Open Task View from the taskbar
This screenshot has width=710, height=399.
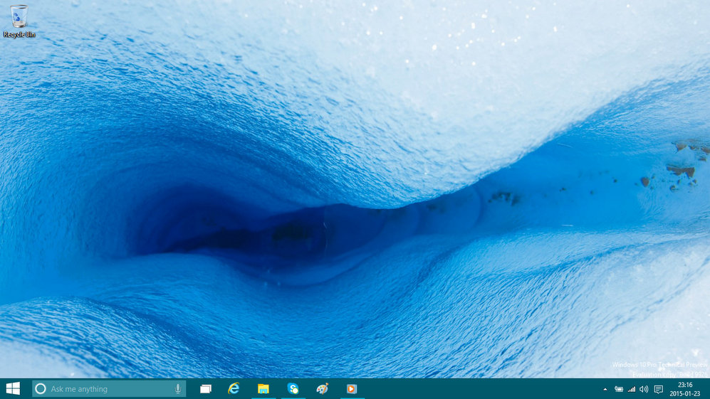pyautogui.click(x=206, y=389)
